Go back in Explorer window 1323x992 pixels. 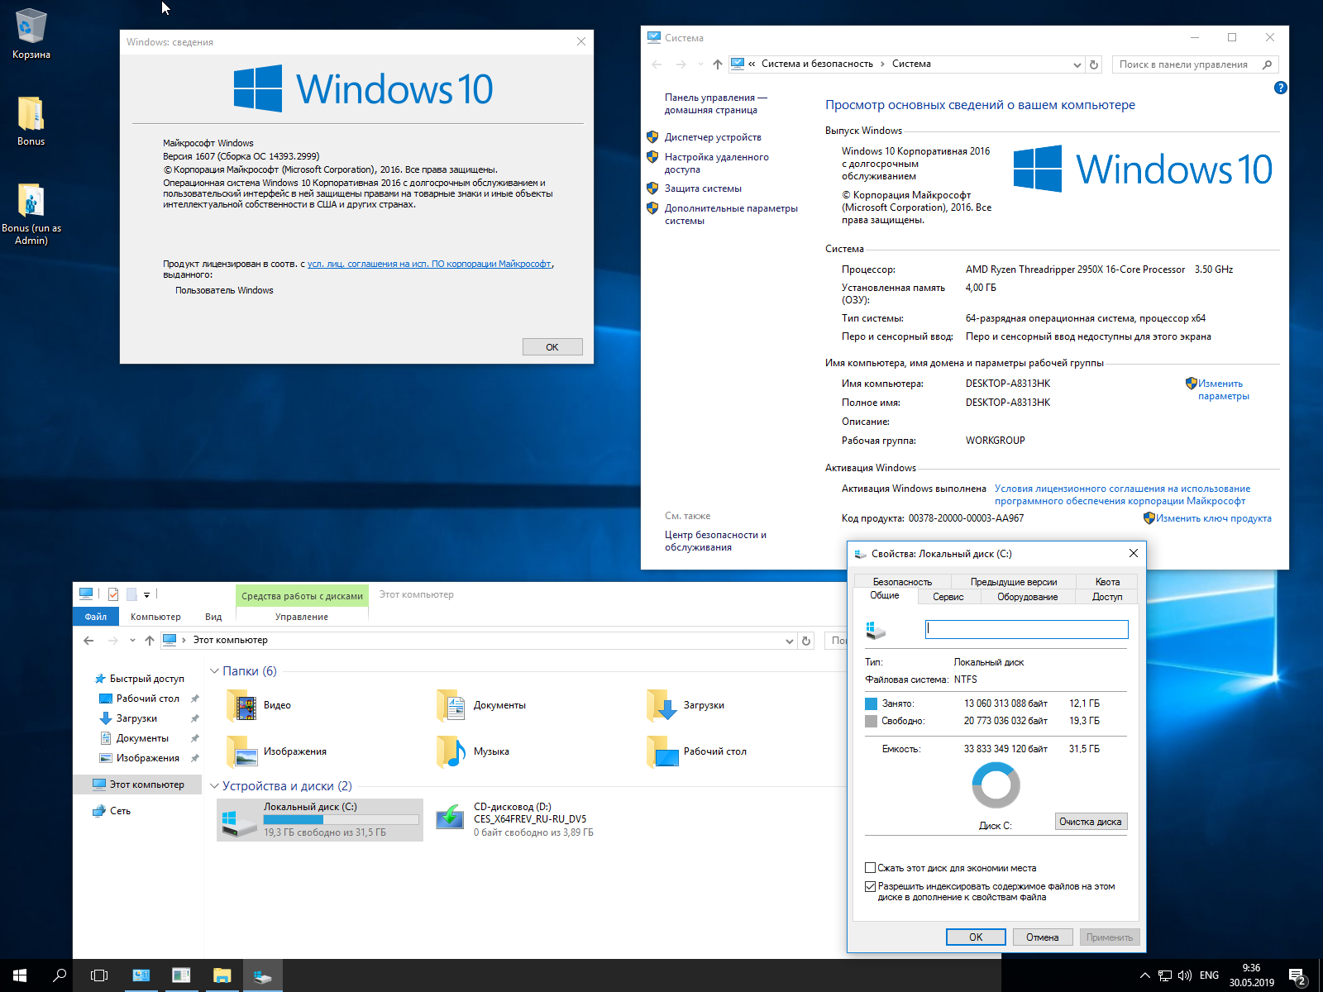(x=88, y=641)
